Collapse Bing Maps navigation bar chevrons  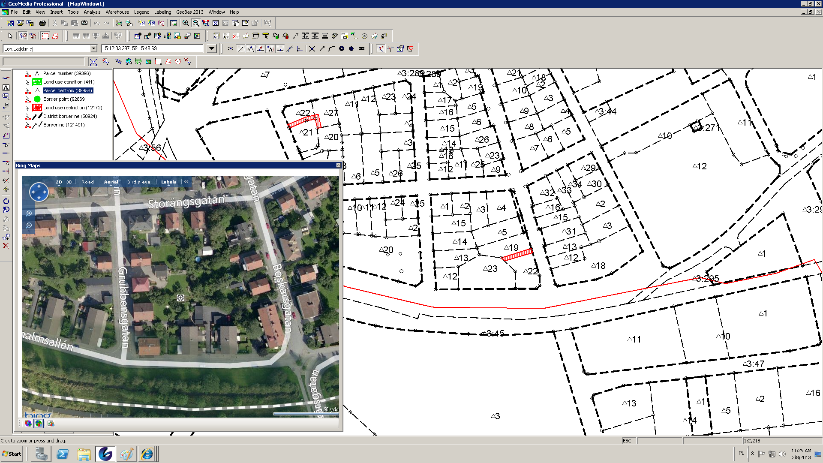186,182
